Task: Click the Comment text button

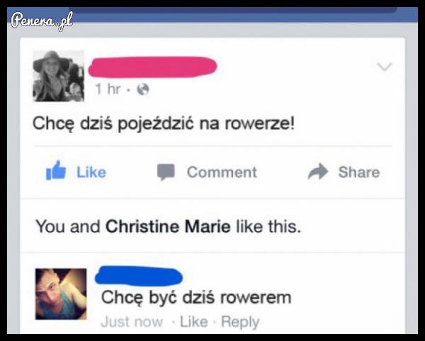Action: tap(222, 172)
